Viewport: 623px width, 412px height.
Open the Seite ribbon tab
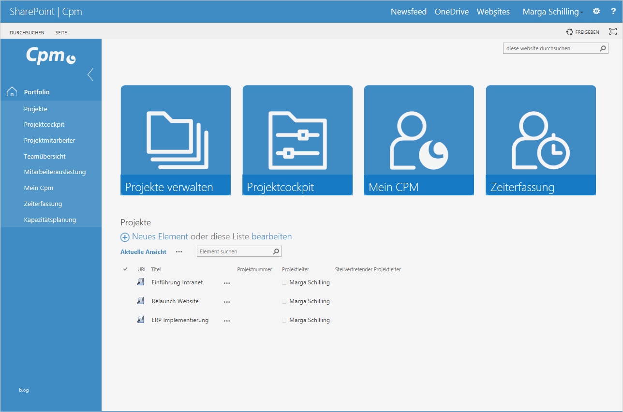61,33
